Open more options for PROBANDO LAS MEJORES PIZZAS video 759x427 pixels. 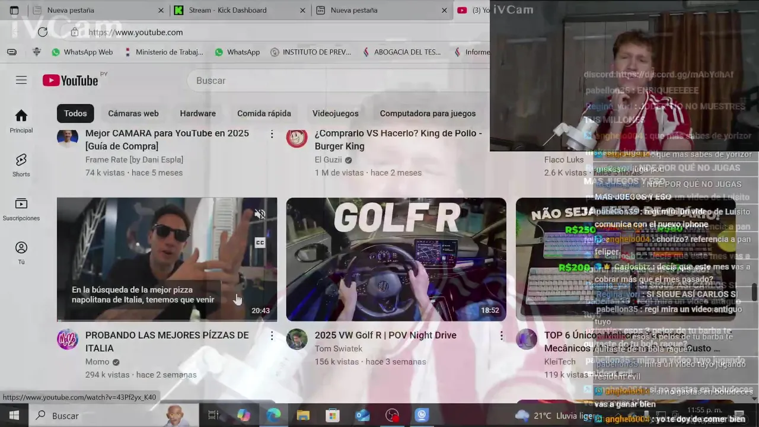272,336
